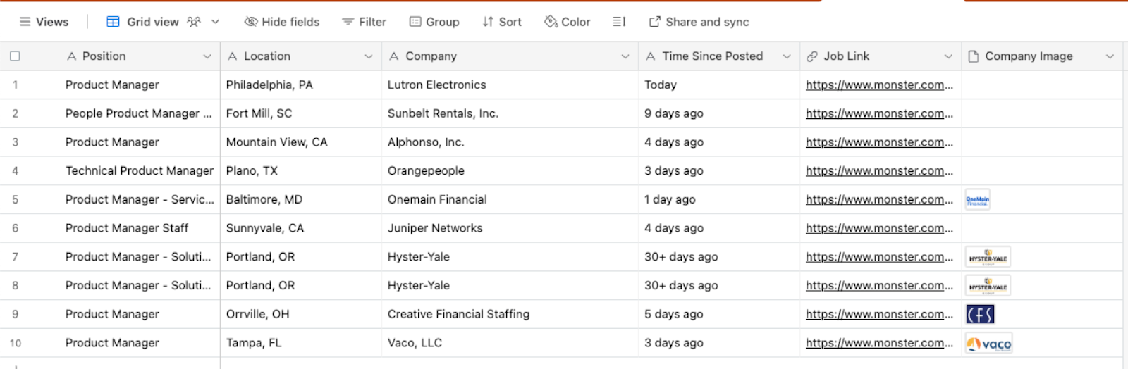Open the OneMain Financial logo thumbnail

[977, 200]
